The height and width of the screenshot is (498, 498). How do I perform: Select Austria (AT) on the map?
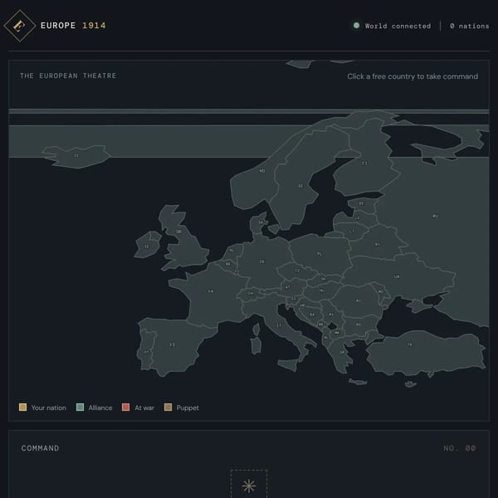click(x=287, y=287)
